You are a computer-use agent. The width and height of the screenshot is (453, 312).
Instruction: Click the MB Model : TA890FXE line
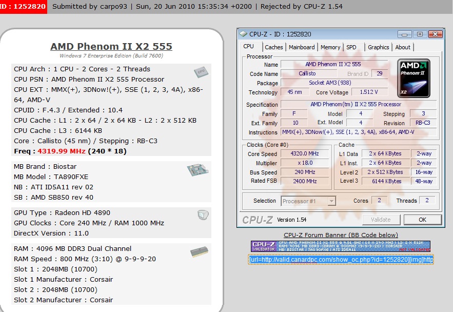point(51,177)
